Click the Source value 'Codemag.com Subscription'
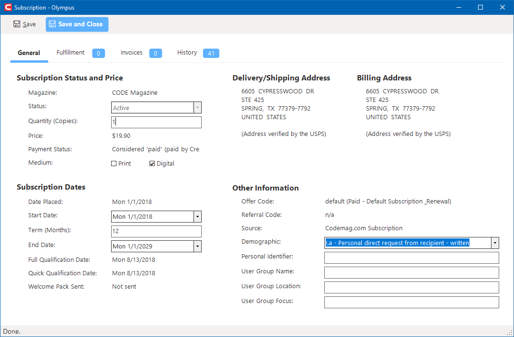Screen dimensions: 514x337 364,228
